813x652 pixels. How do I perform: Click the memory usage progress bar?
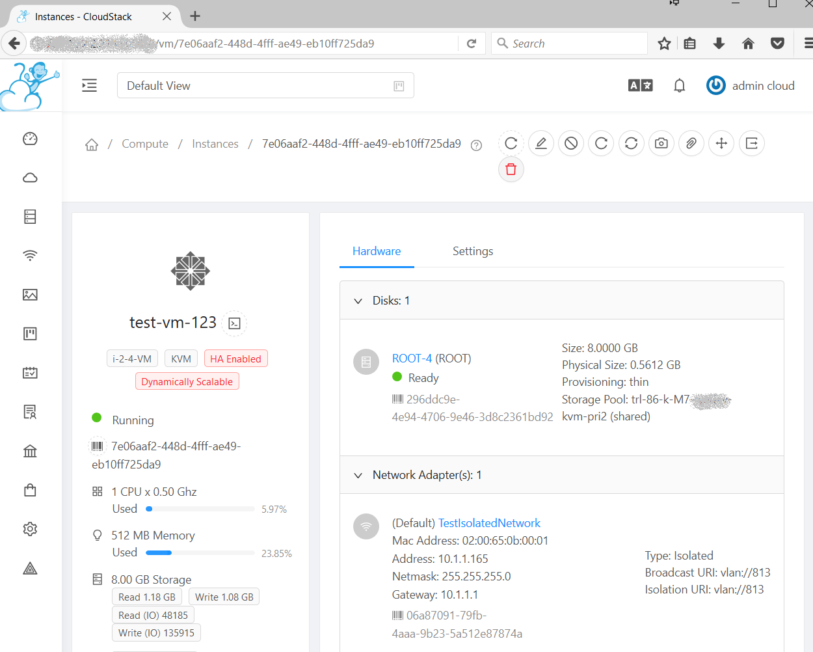(x=200, y=552)
